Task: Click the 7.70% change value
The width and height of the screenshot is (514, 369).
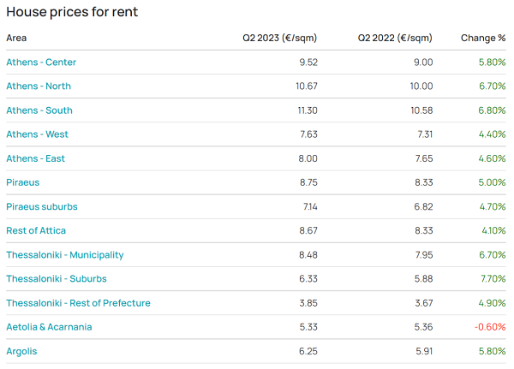Action: tap(492, 278)
